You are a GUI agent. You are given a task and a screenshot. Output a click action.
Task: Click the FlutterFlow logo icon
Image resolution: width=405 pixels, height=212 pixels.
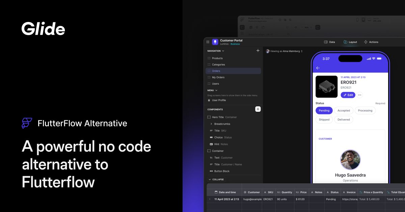click(x=27, y=123)
